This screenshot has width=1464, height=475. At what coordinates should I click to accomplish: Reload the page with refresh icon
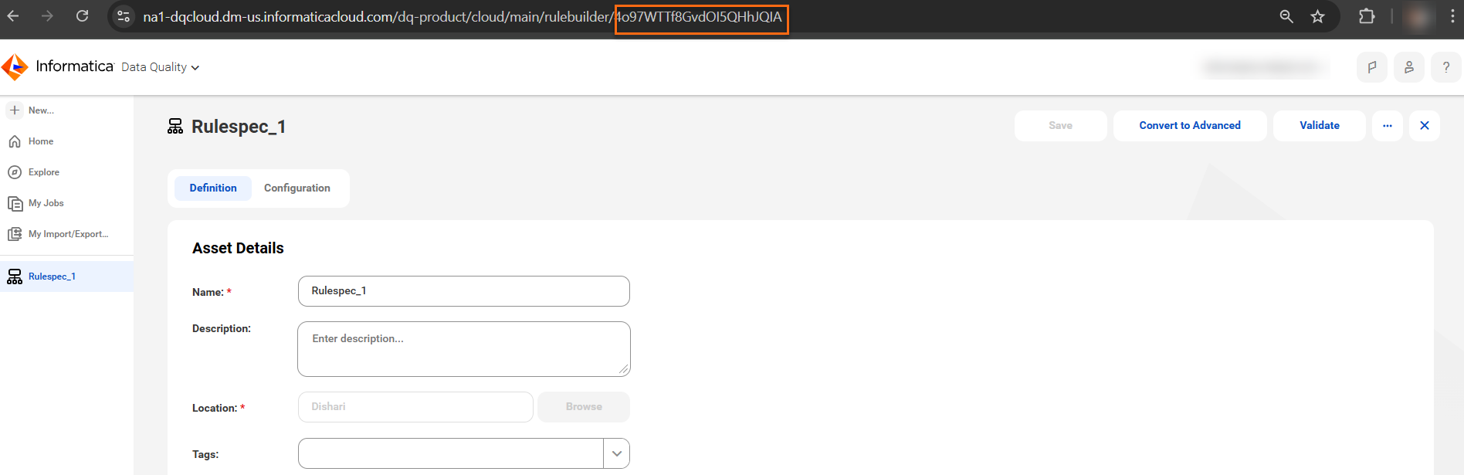pyautogui.click(x=83, y=16)
